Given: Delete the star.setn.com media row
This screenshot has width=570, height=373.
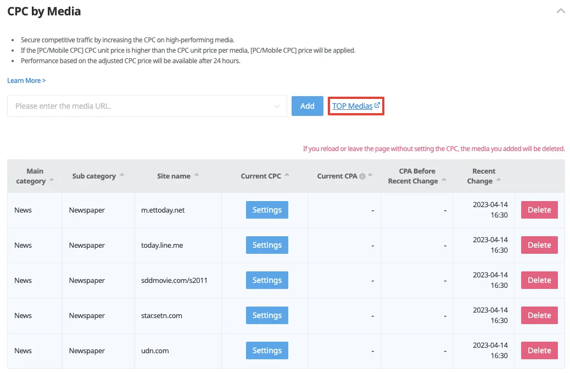Looking at the screenshot, I should (539, 315).
